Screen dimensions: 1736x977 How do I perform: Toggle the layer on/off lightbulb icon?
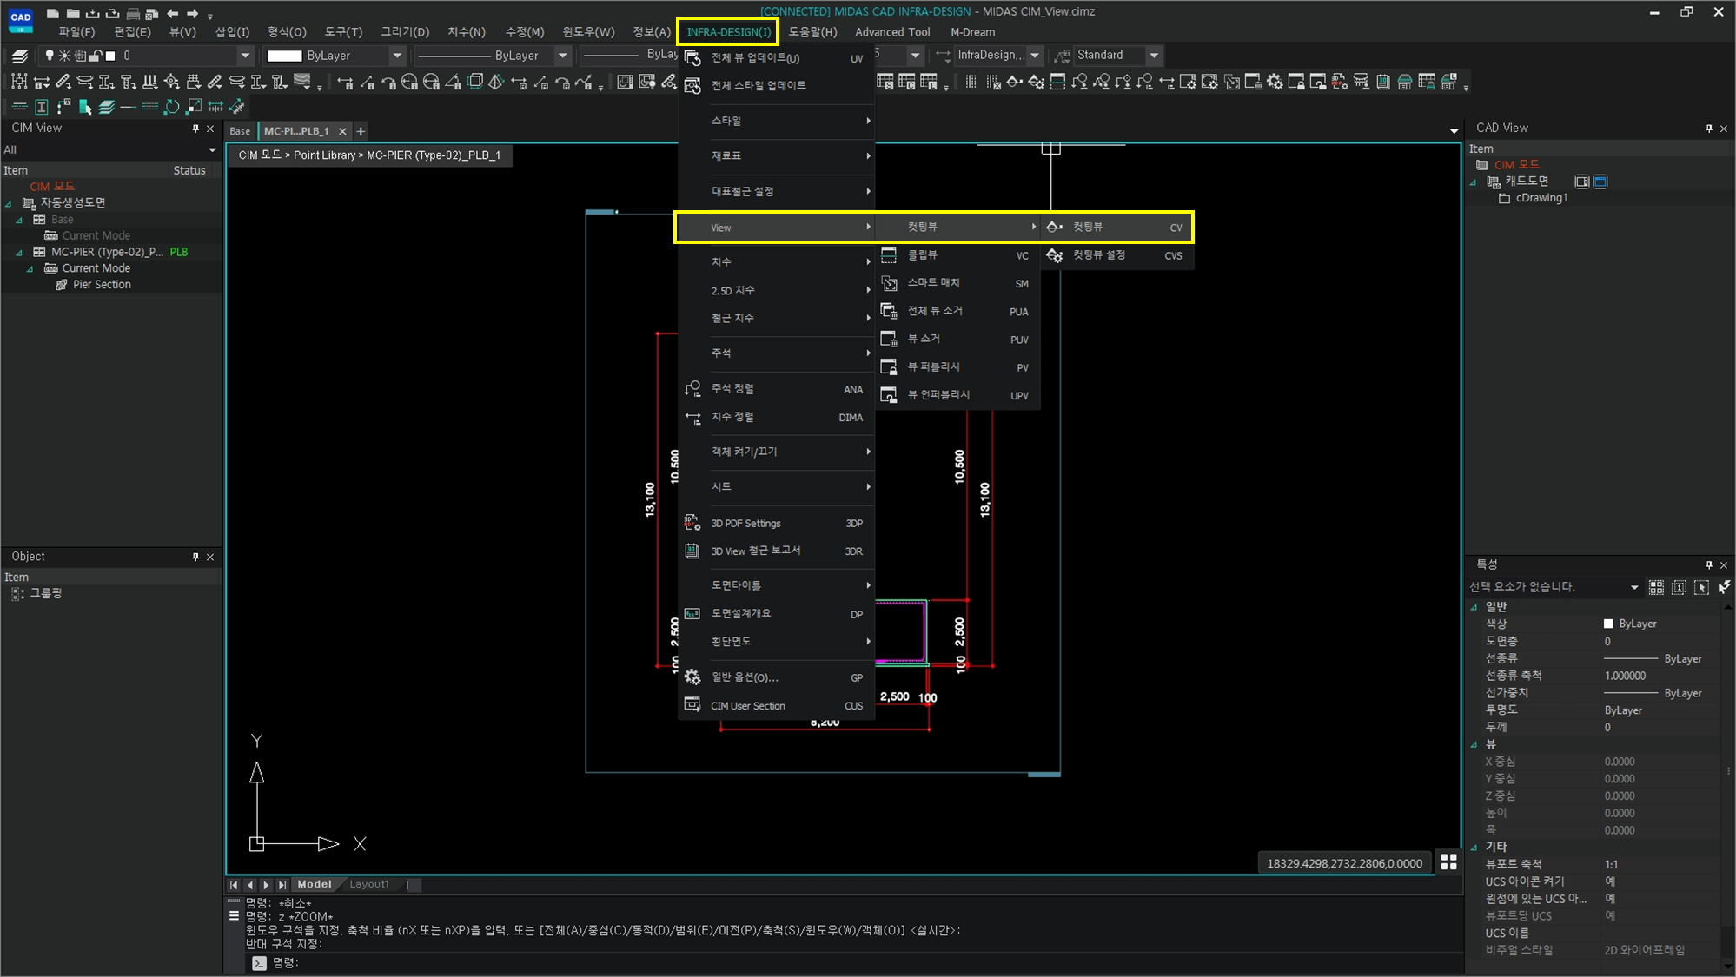[x=50, y=56]
